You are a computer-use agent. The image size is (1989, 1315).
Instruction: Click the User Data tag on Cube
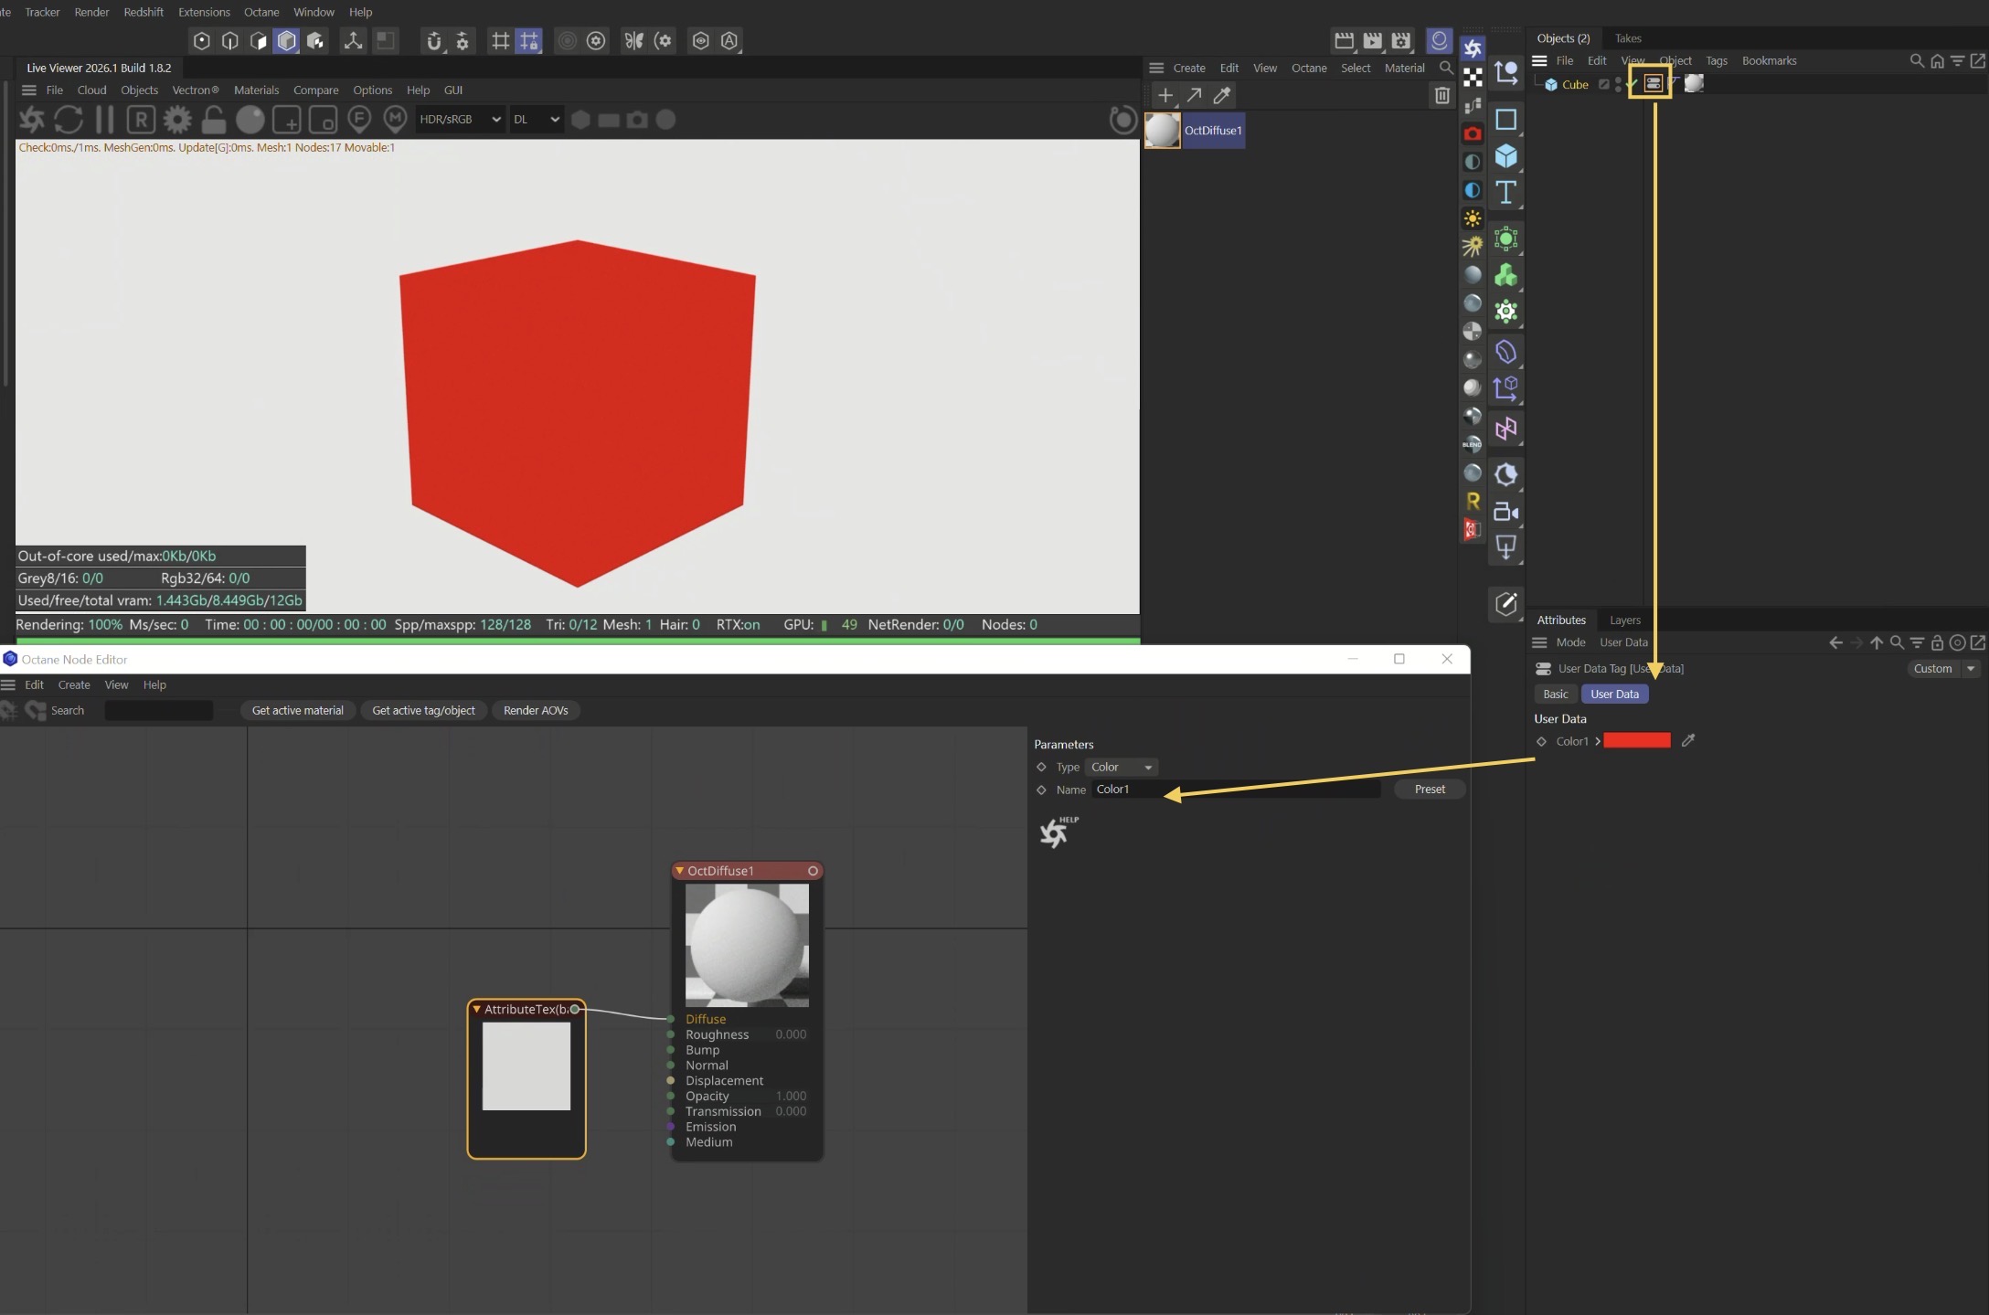(x=1653, y=84)
